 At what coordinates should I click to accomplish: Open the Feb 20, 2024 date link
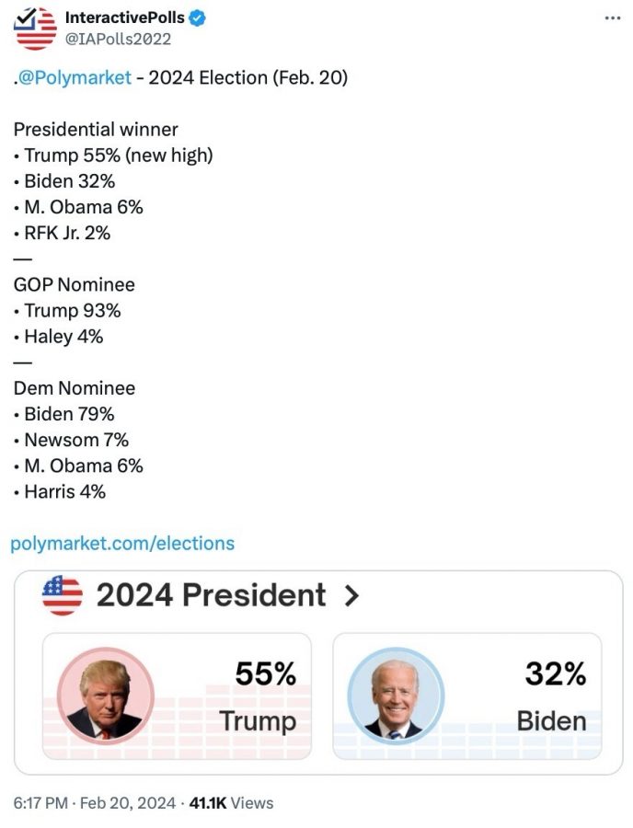(127, 802)
